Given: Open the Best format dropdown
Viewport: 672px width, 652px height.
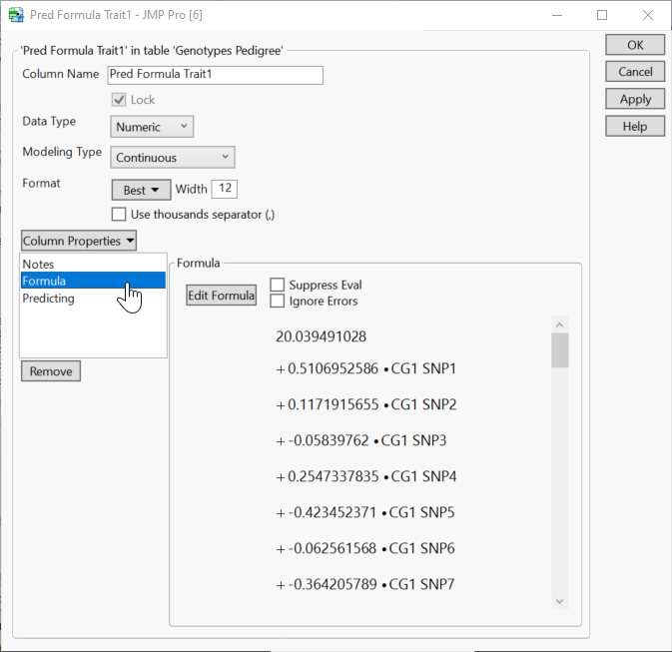Looking at the screenshot, I should click(x=141, y=190).
